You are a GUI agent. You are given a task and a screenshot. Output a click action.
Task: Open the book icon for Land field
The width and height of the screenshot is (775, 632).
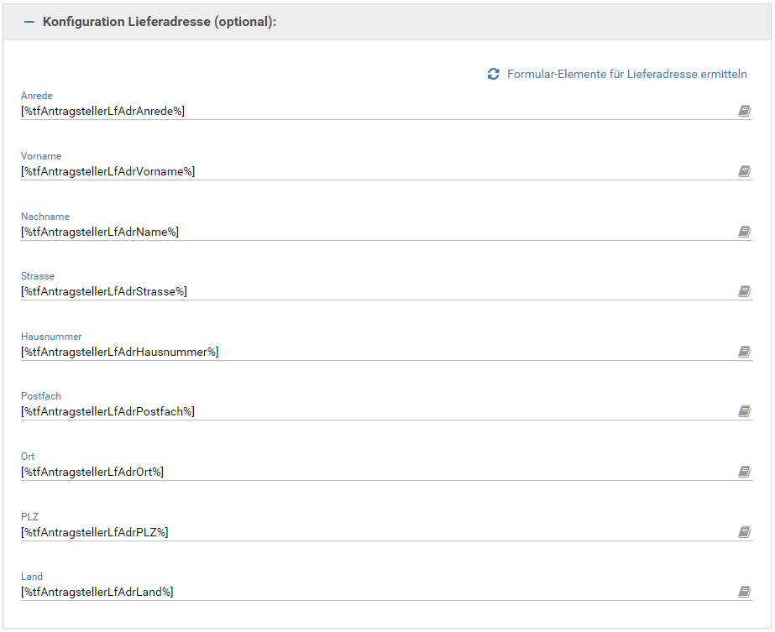coord(744,592)
